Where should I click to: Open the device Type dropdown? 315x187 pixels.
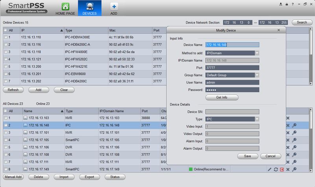[x=256, y=119]
